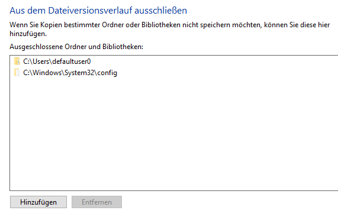Click 'Dateiversionsverlauf' in the blue title
Screen dimensions: 338x220
pos(90,10)
